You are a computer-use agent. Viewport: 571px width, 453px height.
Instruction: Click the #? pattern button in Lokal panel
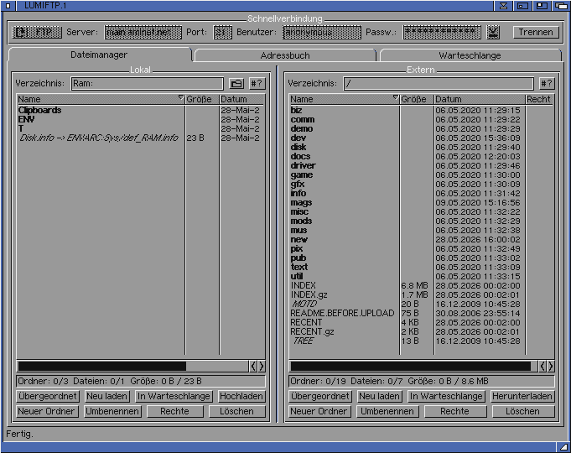(257, 83)
